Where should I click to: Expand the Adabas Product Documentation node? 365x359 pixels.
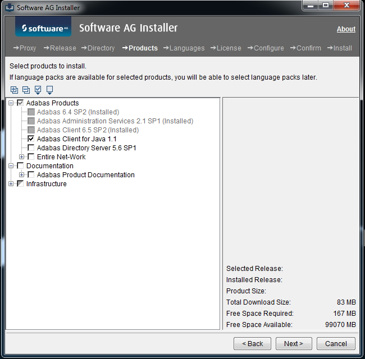click(22, 175)
